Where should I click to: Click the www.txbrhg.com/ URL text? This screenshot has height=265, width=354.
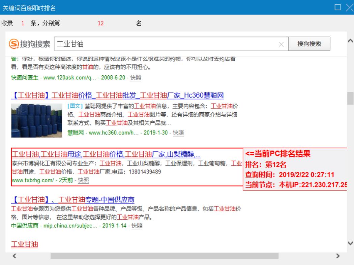coord(33,180)
